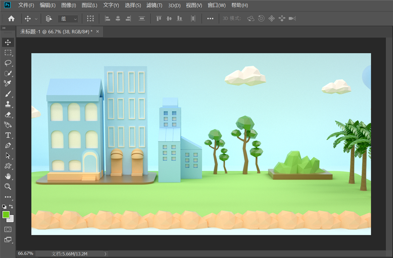Open the 组 auto-select dropdown
Screen dimensions: 393x258
(68, 19)
